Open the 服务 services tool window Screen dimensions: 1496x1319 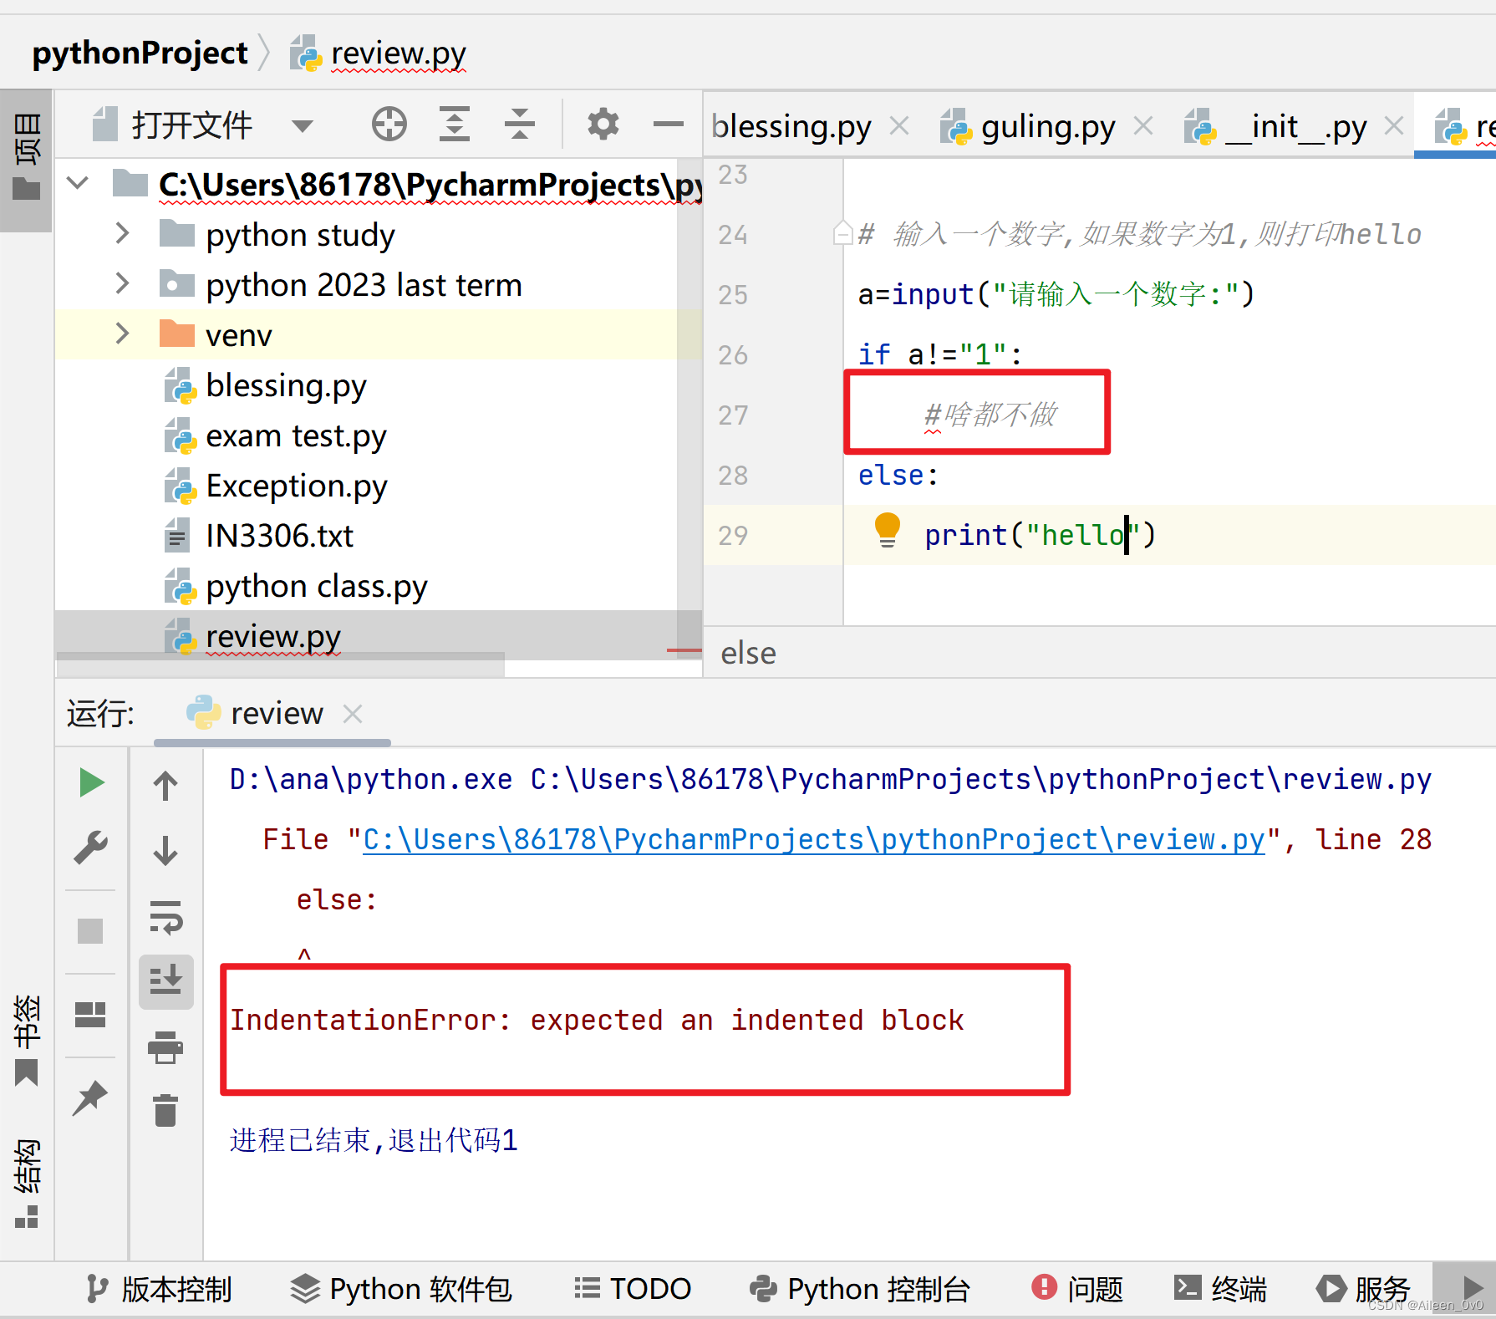point(1364,1288)
